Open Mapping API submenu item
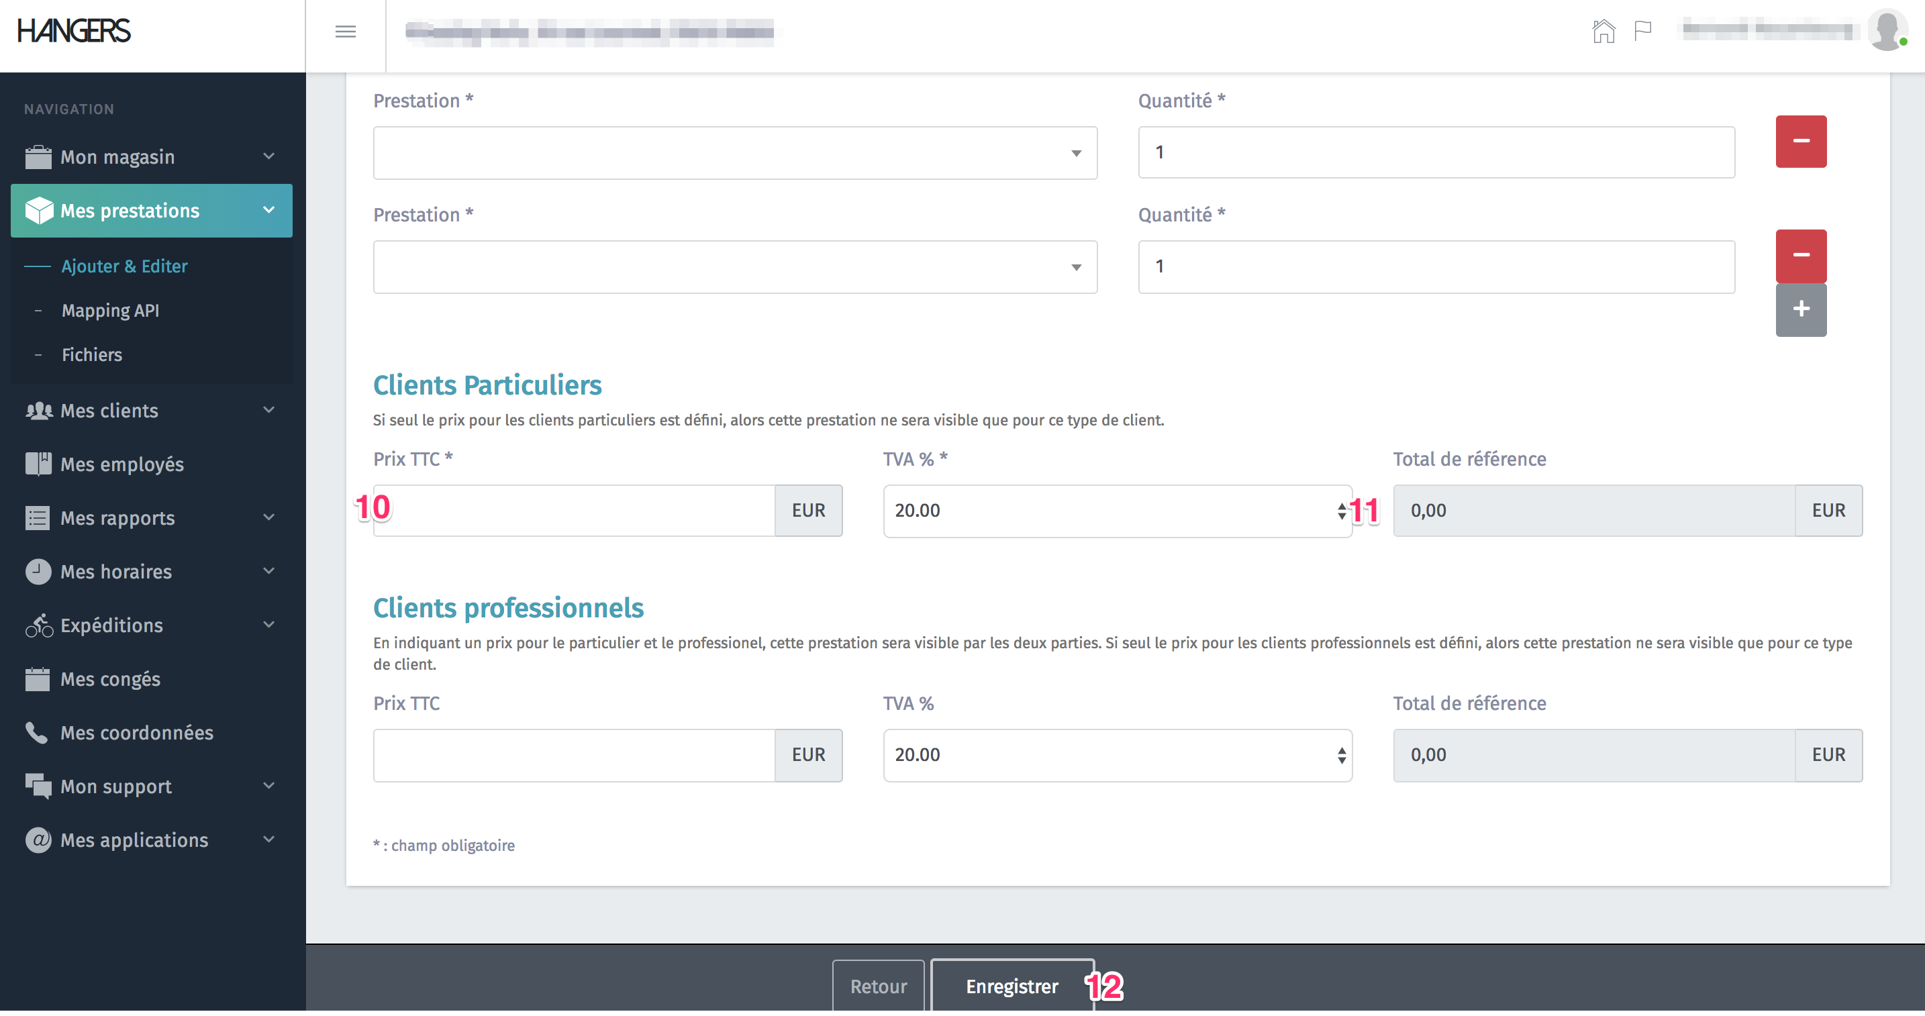This screenshot has height=1016, width=1925. (111, 311)
